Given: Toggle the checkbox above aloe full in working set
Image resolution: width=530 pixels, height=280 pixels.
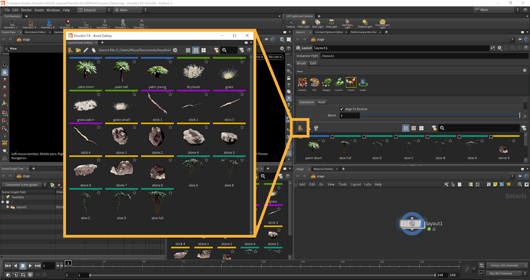Looking at the screenshot, I should point(332,137).
